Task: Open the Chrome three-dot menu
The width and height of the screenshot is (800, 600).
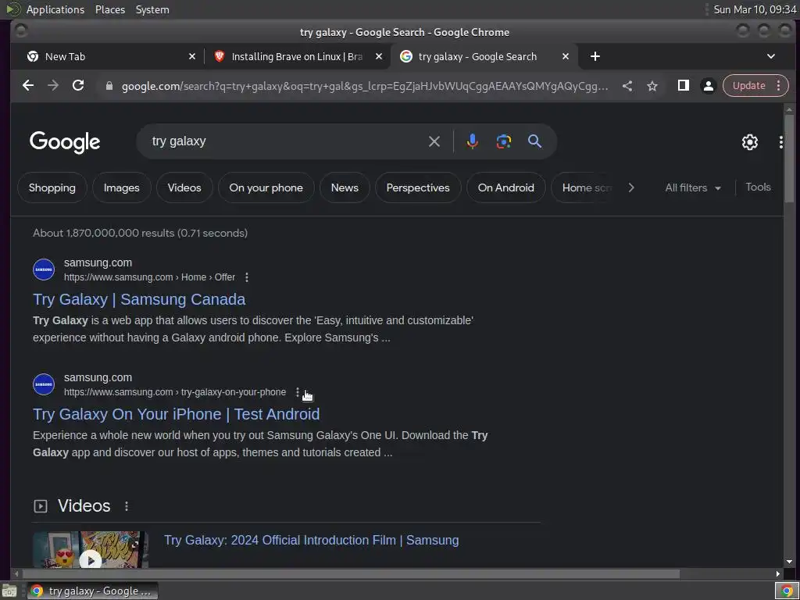Action: click(779, 86)
